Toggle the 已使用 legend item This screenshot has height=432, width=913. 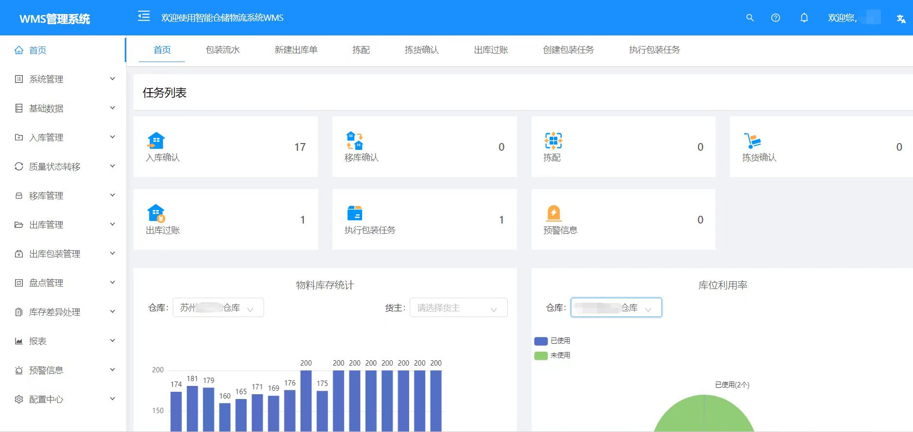552,341
